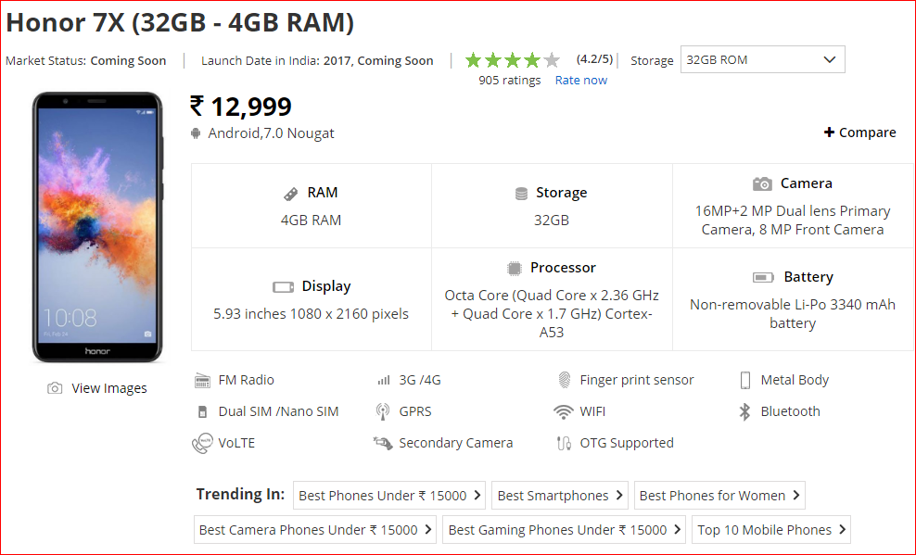Click Android,7.0 Nougat text
This screenshot has width=916, height=555.
tap(271, 133)
